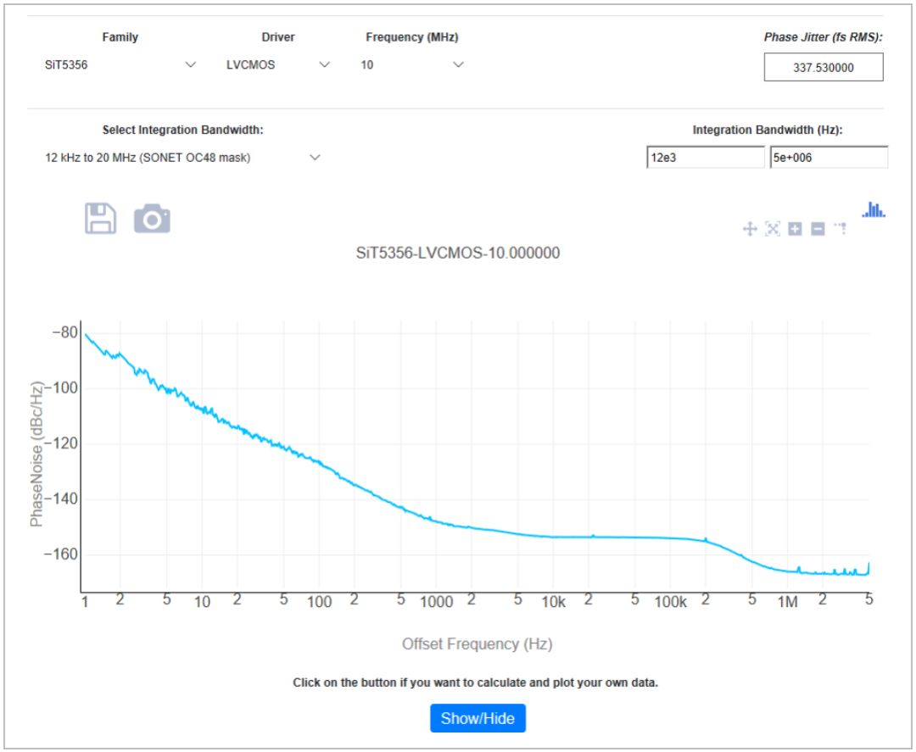Click the 1000 x-axis tick label
Screen dimensions: 916x752
point(437,602)
